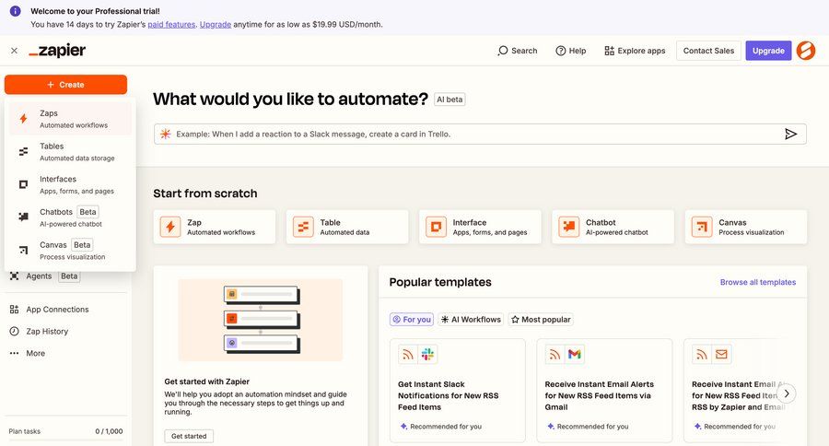Select Chatbots Beta from the Create menu
The width and height of the screenshot is (829, 446).
(x=70, y=217)
